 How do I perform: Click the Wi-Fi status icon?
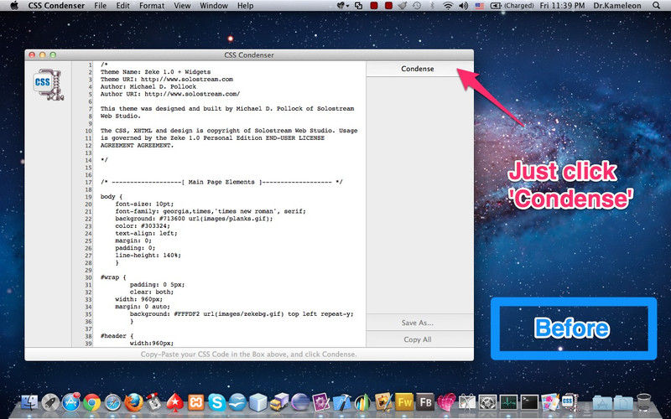448,6
